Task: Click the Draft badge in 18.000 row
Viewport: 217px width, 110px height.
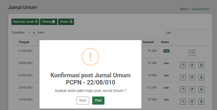Action: [167, 76]
